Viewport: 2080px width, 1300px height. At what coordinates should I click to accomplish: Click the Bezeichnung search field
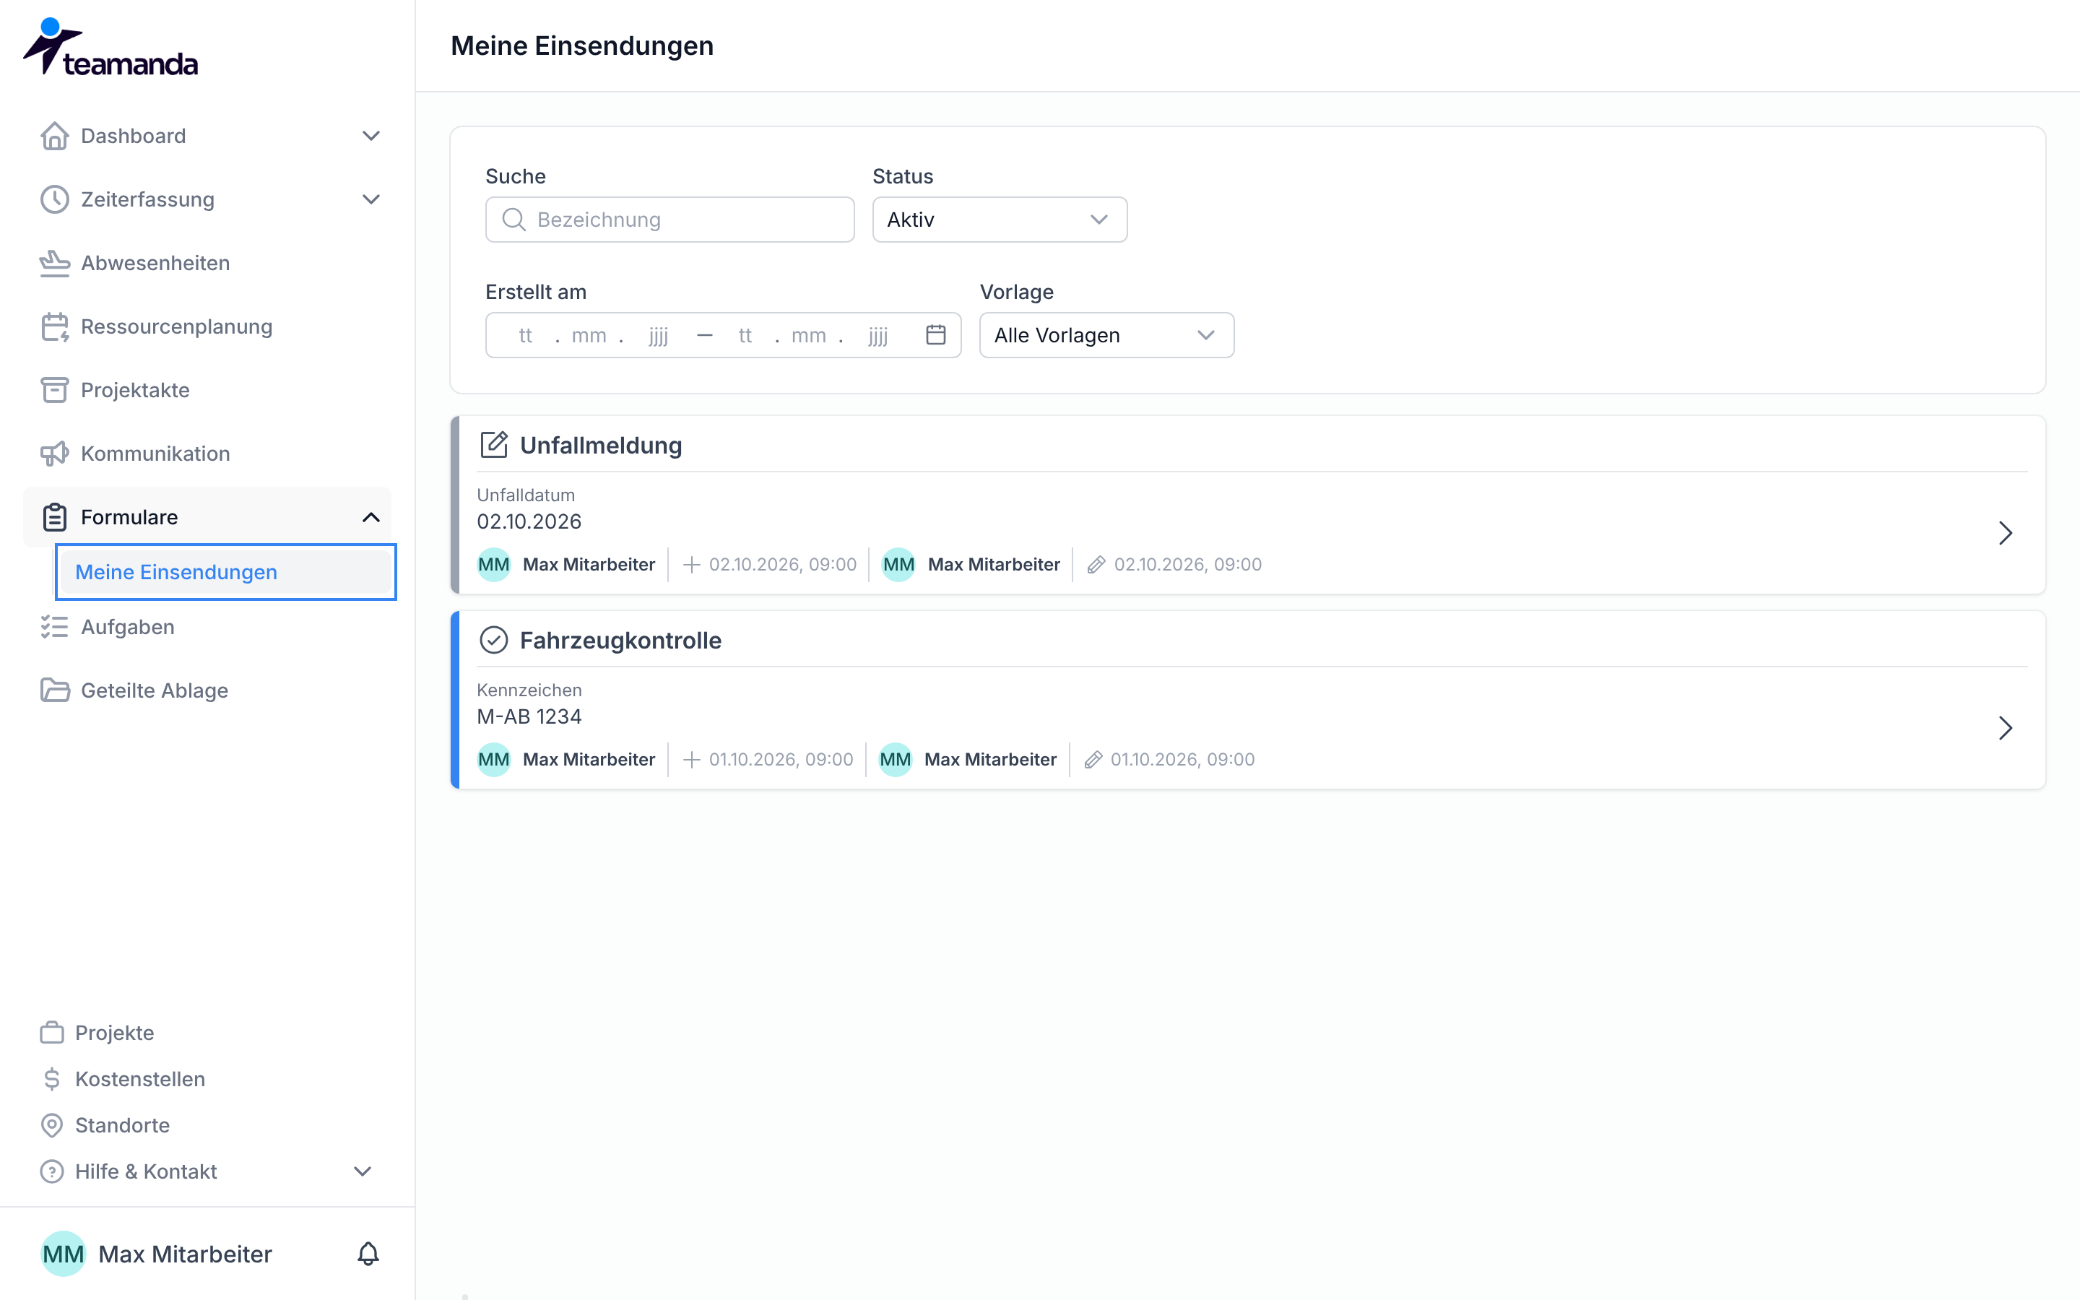coord(670,220)
